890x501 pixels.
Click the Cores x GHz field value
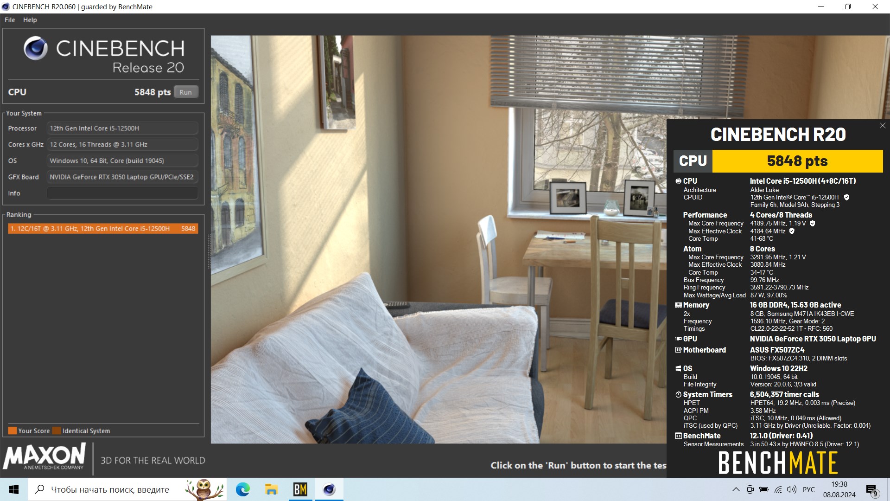tap(122, 144)
